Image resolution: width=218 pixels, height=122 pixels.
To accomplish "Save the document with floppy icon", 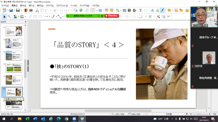I will pos(18,11).
